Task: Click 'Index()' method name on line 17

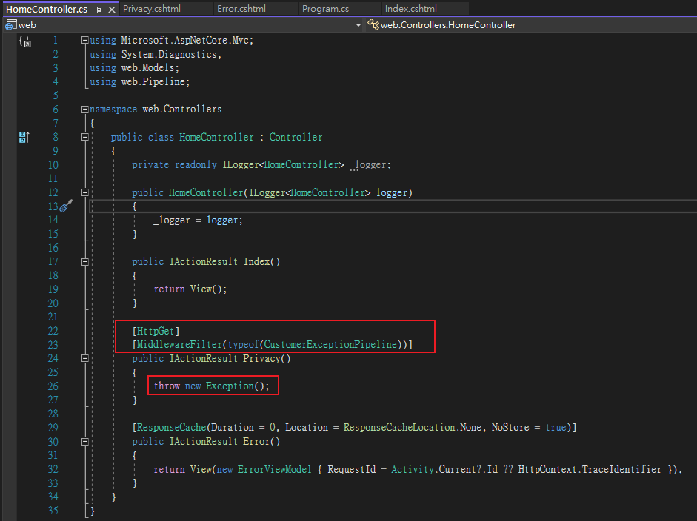Action: (x=261, y=262)
